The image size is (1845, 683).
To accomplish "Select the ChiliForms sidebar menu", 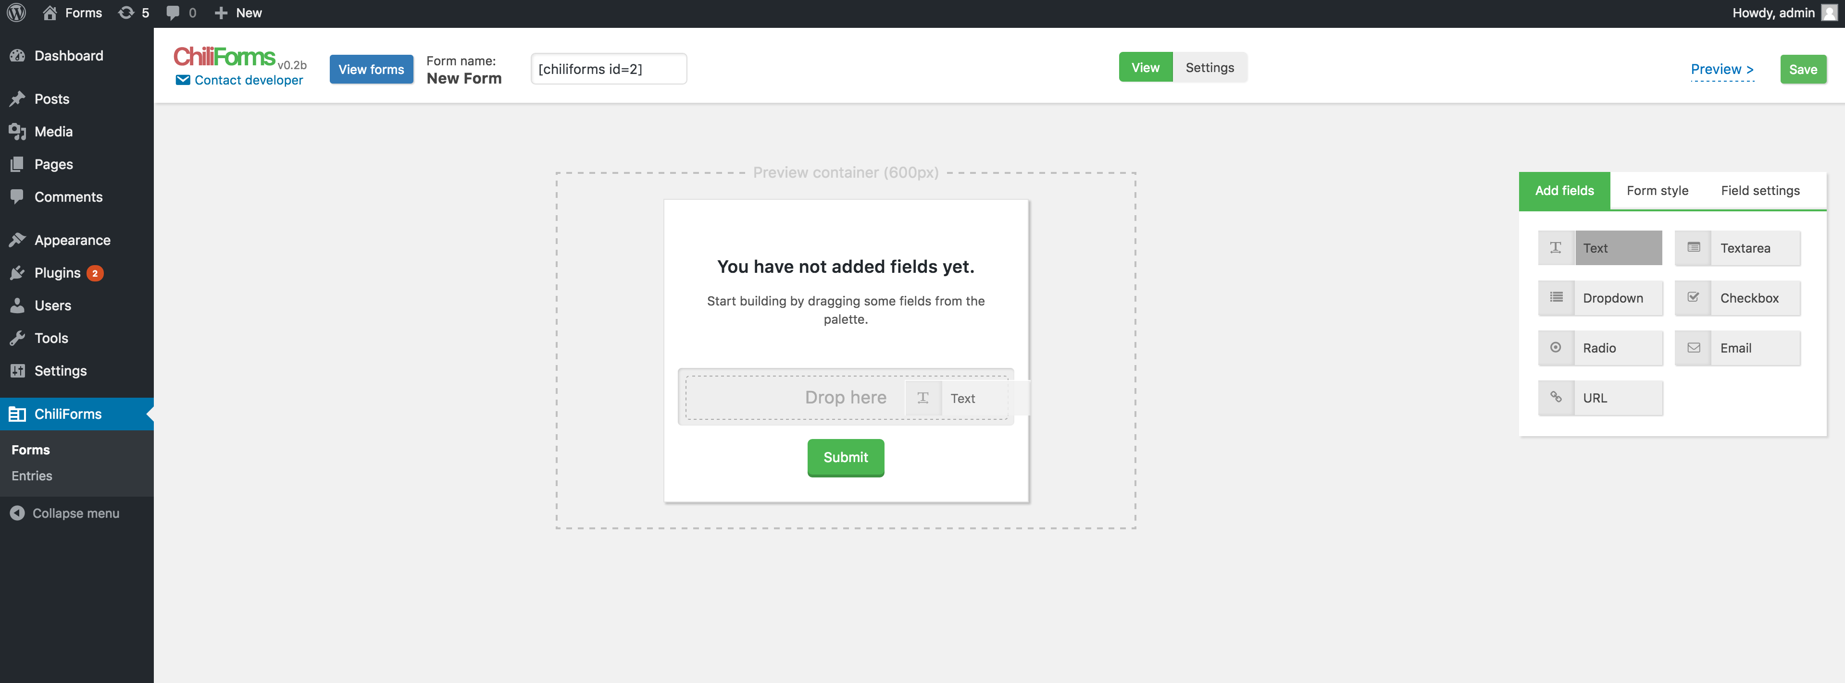I will (x=76, y=414).
